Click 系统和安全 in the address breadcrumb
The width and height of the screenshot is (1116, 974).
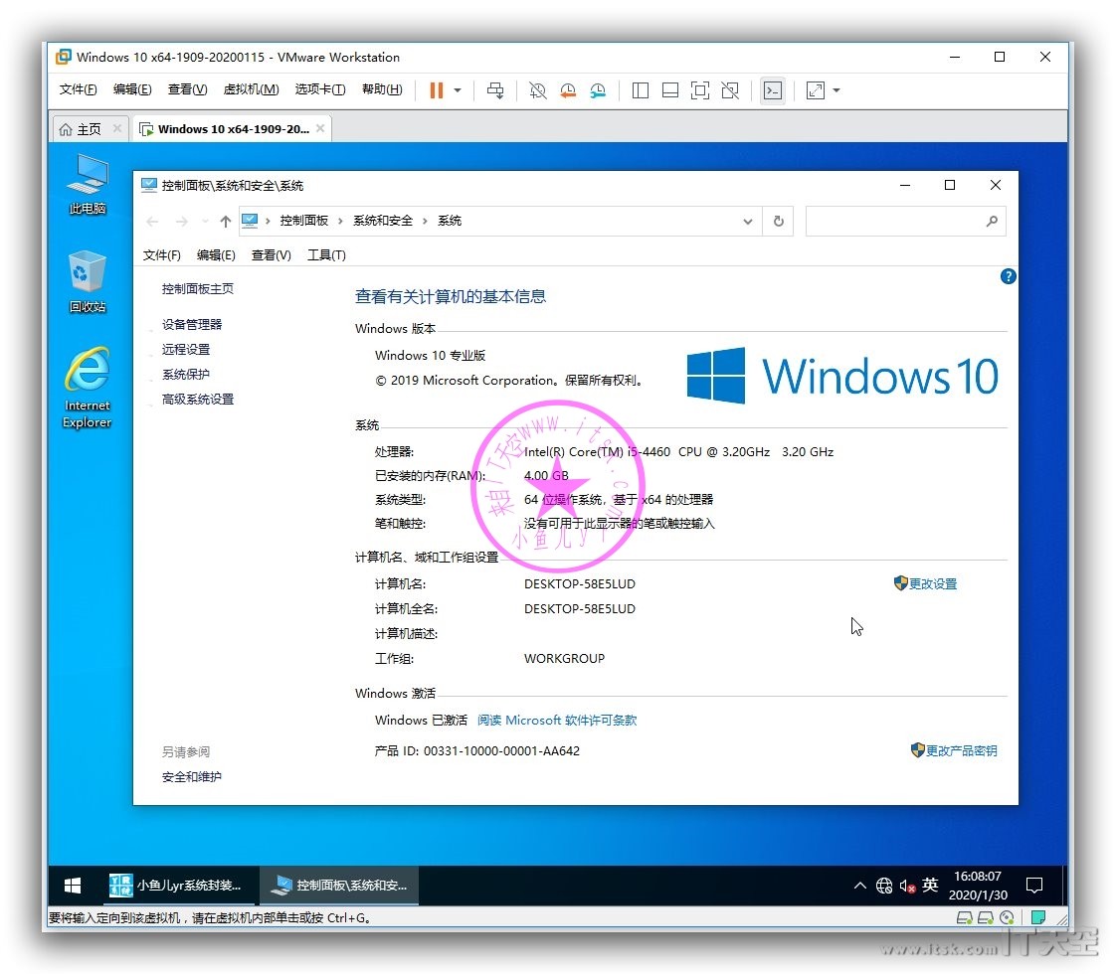point(383,221)
